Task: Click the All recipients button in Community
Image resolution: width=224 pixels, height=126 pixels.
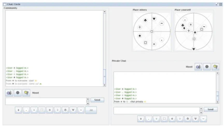Action: 91,110
